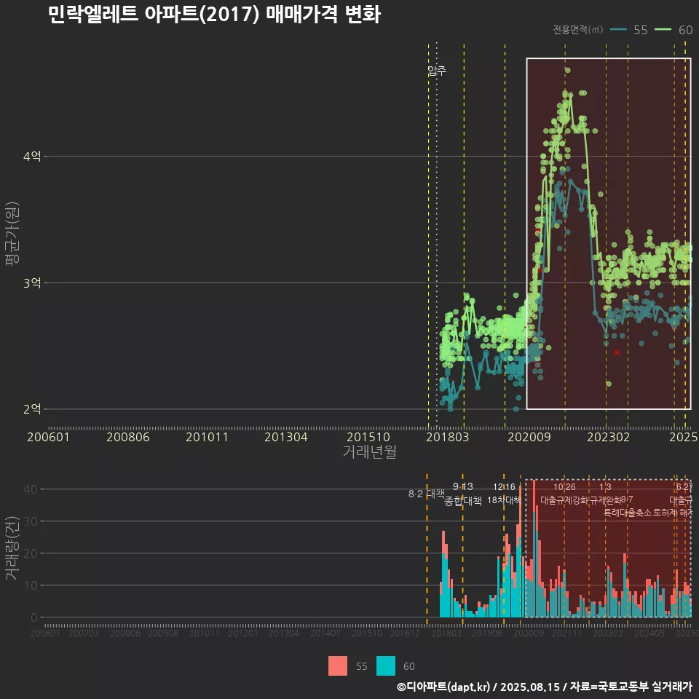Click the 4억 y-axis label
Viewport: 699px width, 699px height.
[x=32, y=157]
